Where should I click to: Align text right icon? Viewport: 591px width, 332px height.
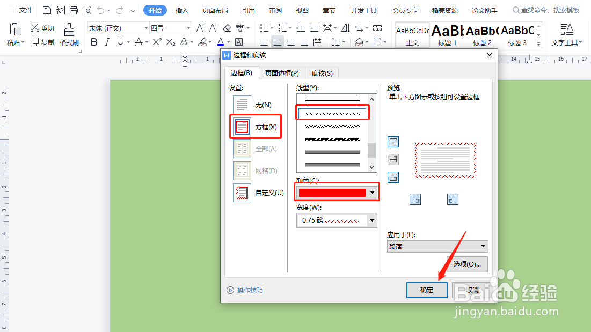click(x=291, y=42)
